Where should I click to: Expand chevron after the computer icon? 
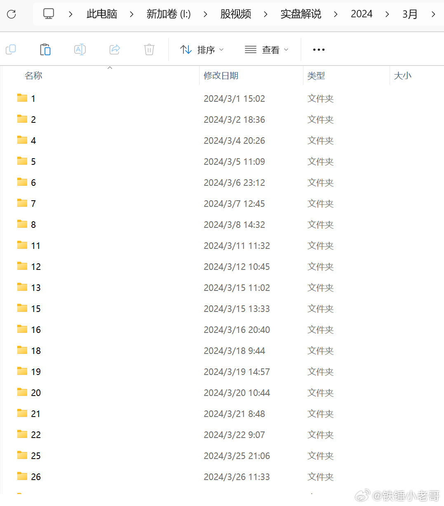[x=71, y=14]
